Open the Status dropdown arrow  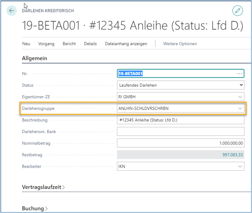click(241, 85)
